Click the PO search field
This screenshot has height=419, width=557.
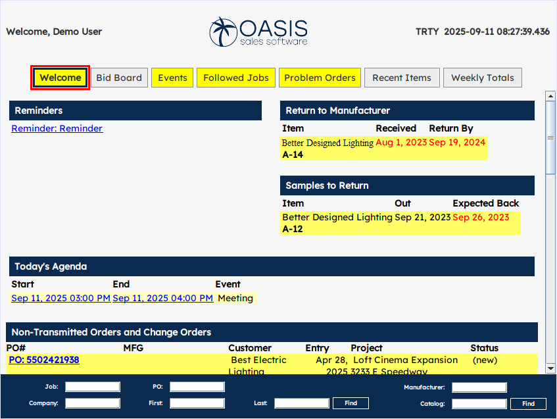(x=197, y=386)
